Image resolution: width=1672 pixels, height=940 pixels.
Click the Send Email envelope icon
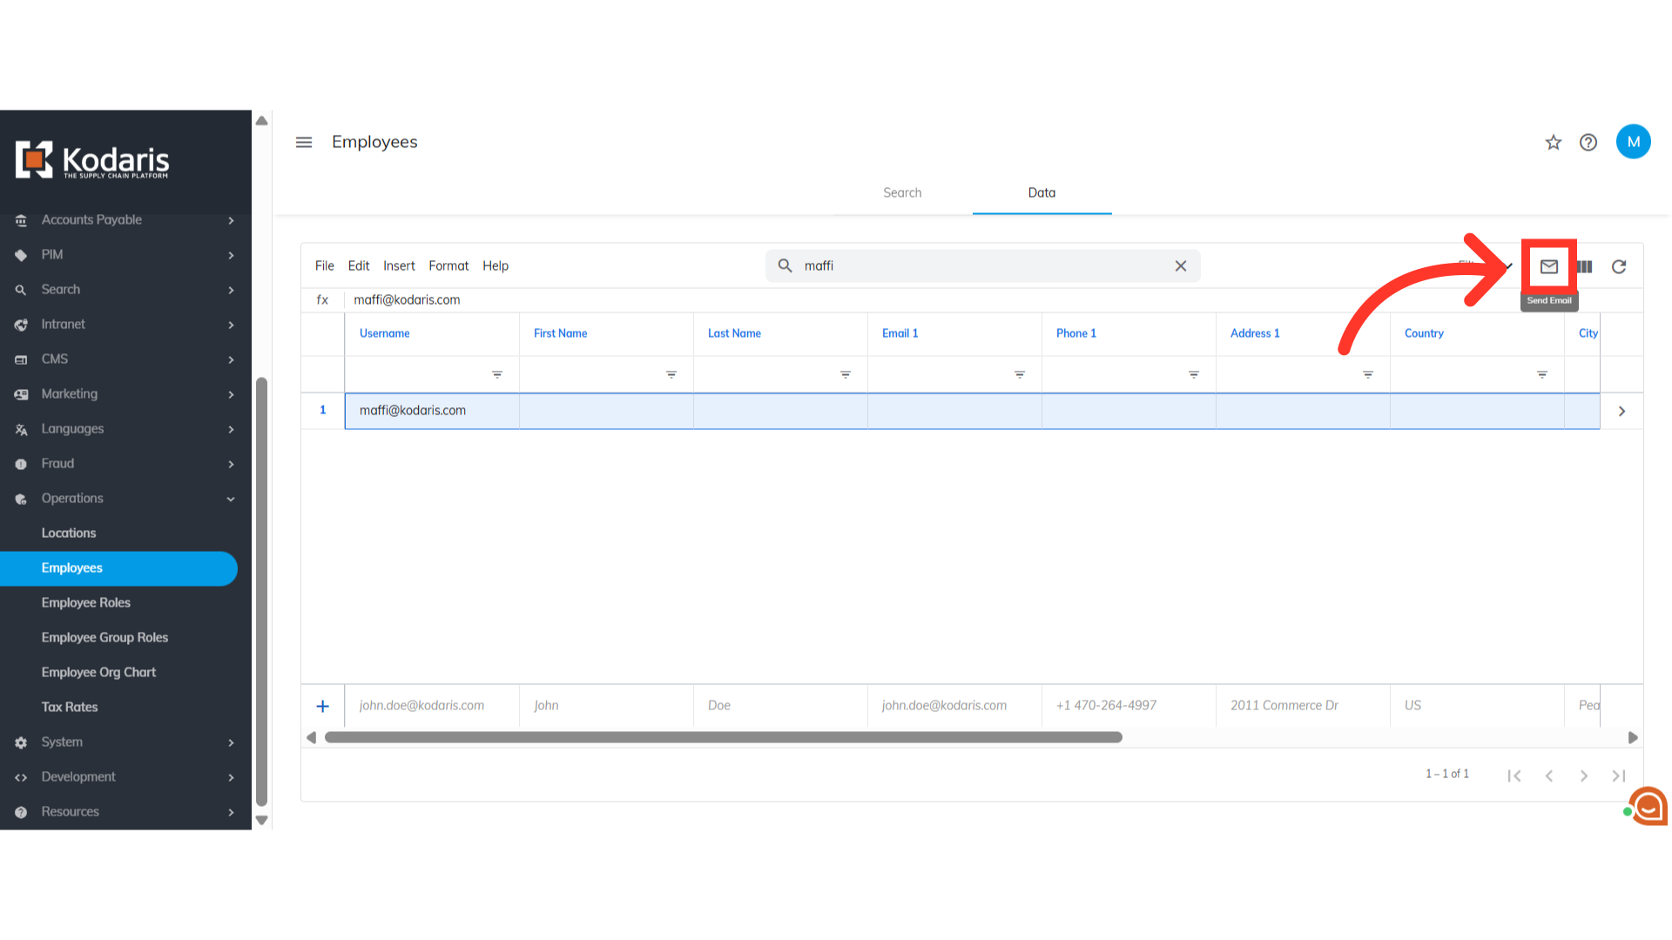(x=1548, y=266)
